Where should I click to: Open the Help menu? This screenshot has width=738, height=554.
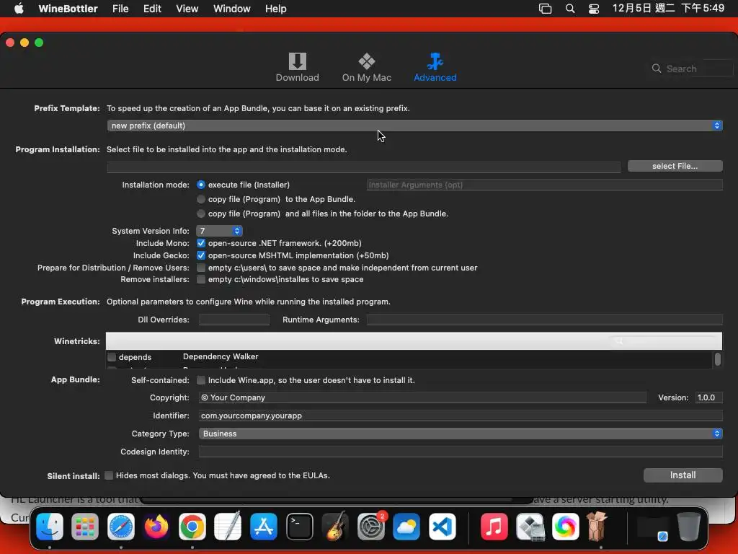[x=275, y=9]
